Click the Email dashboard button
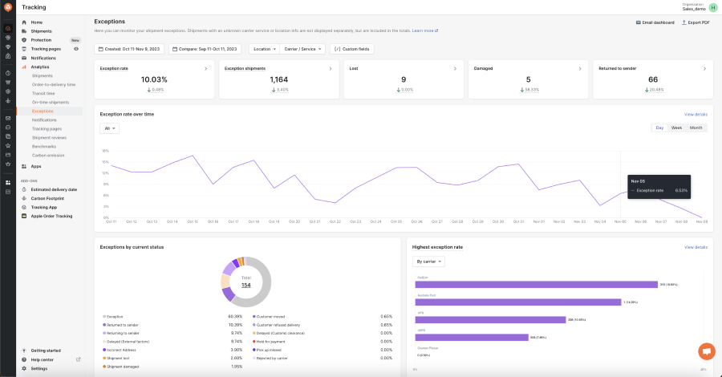722x377 pixels. 655,22
